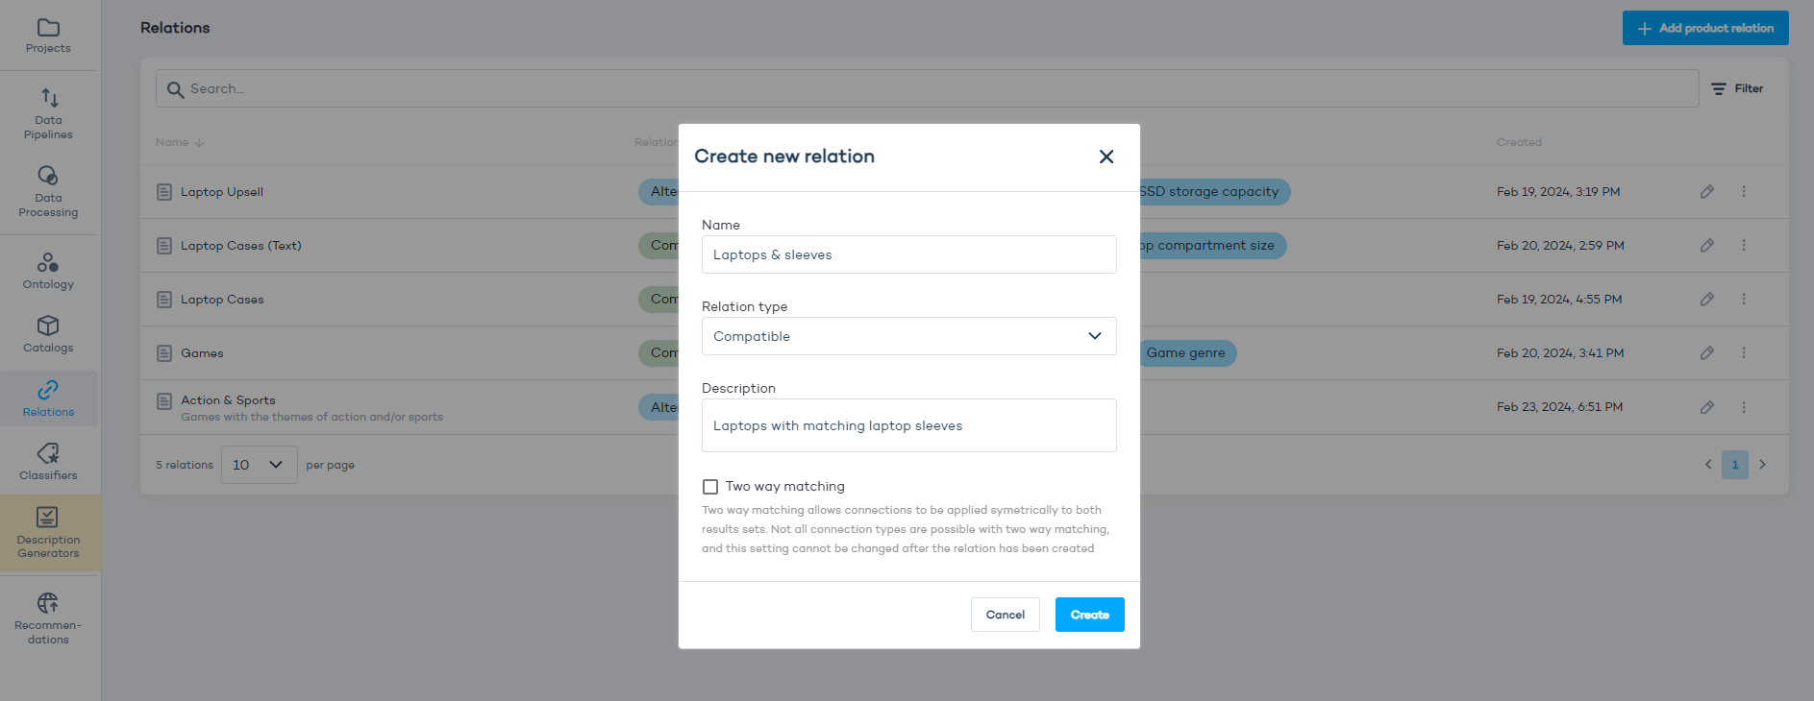Open the Recommendations section
1814x701 pixels.
(48, 604)
